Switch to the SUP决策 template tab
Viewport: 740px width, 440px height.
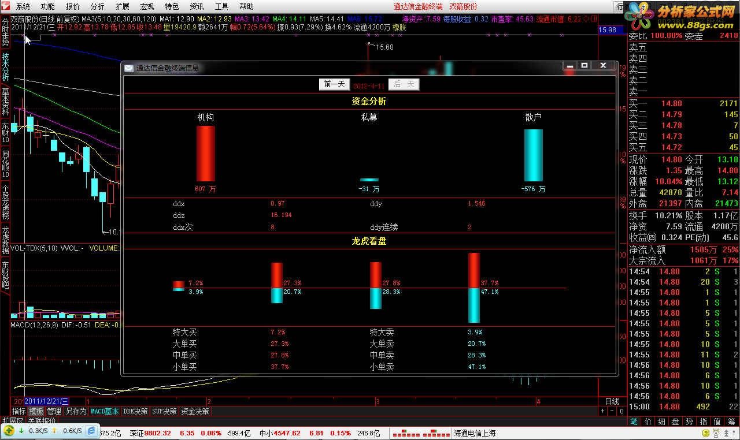(165, 411)
